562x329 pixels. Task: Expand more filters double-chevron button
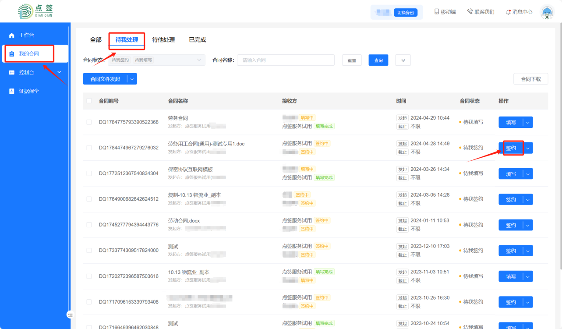tap(403, 60)
